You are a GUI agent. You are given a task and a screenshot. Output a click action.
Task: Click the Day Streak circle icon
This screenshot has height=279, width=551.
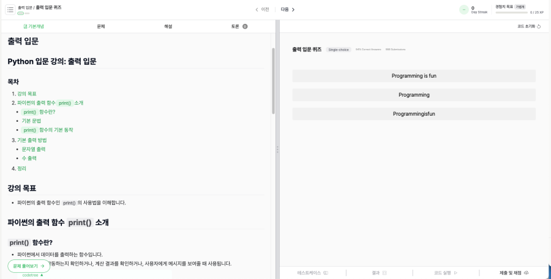tap(464, 10)
